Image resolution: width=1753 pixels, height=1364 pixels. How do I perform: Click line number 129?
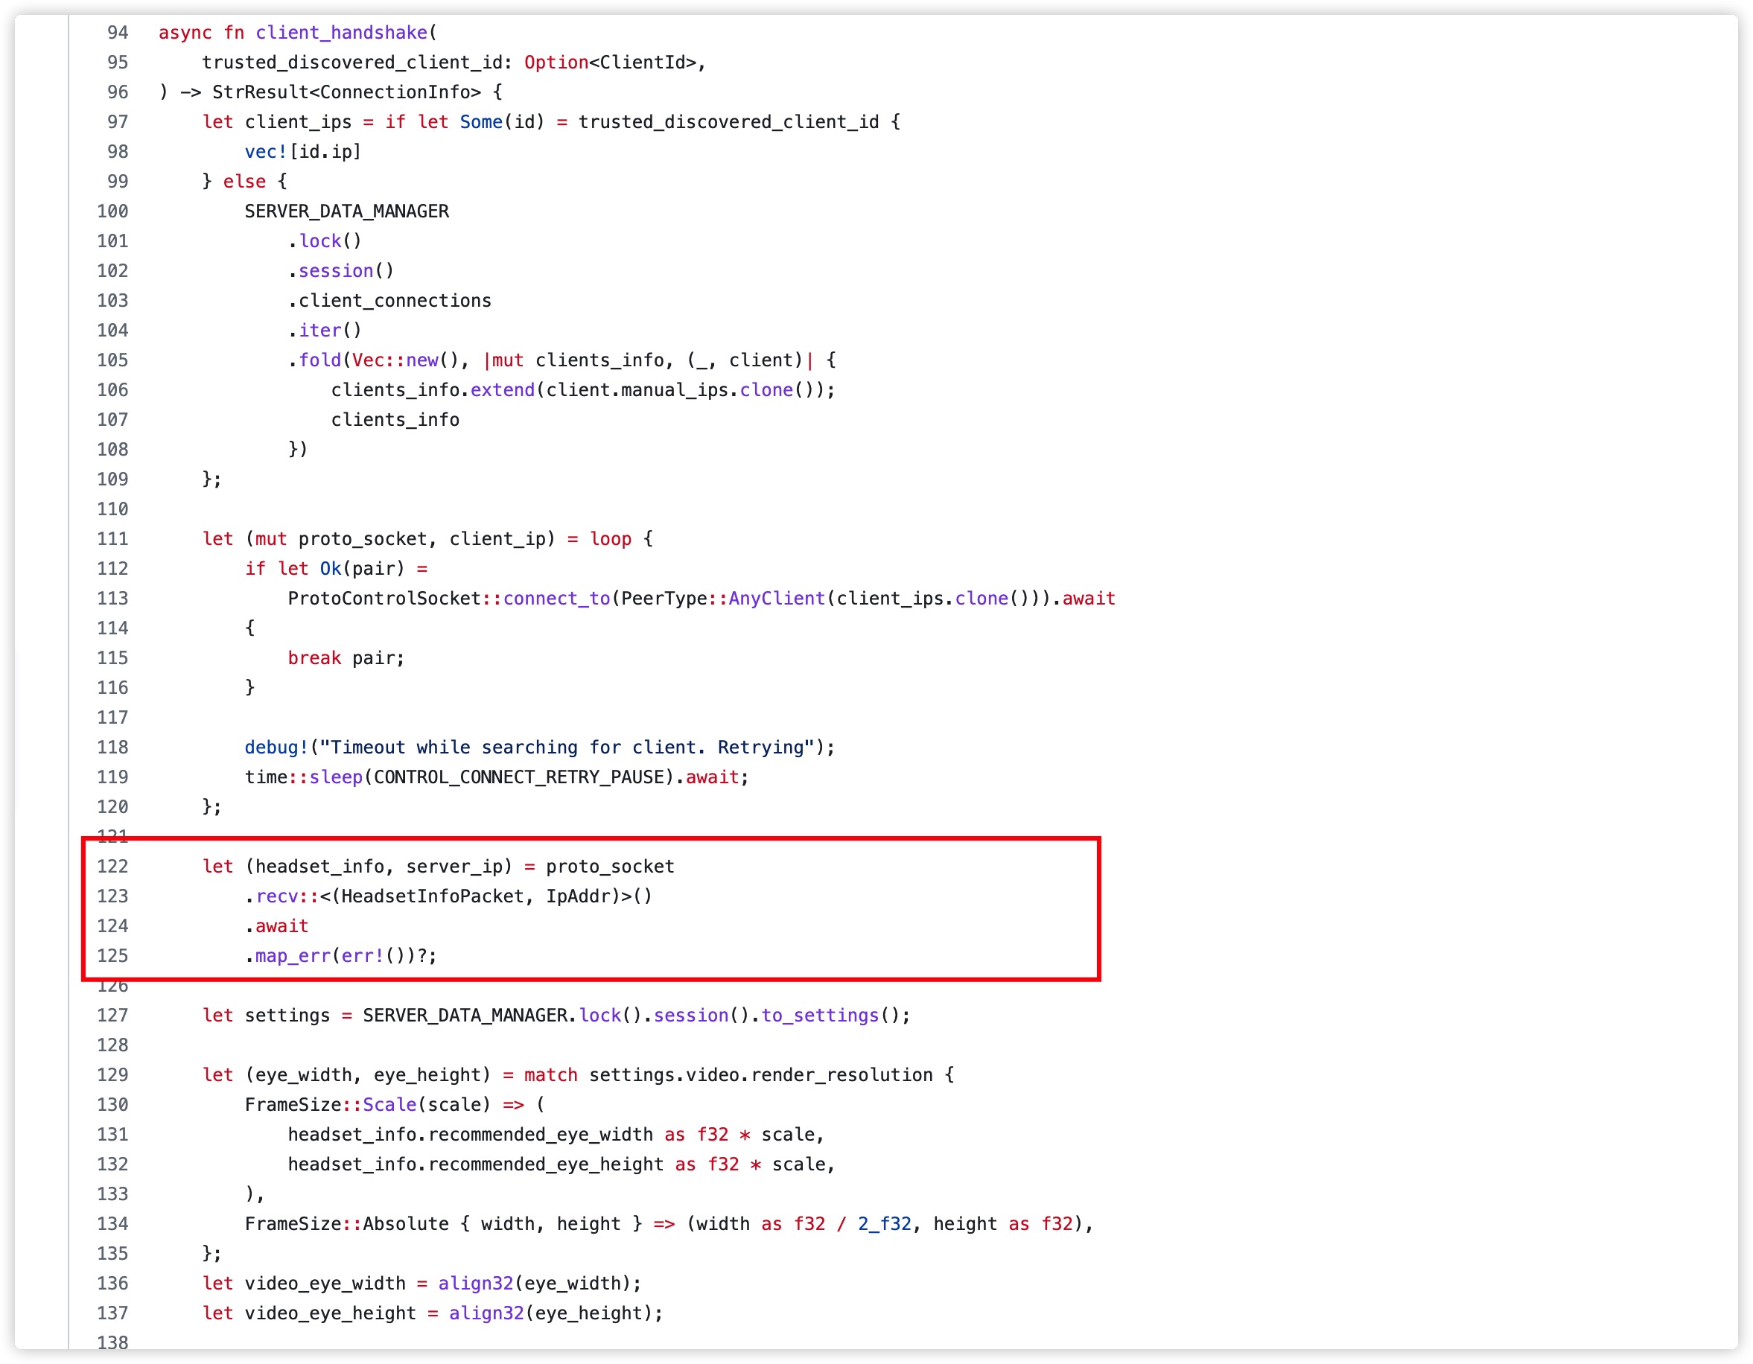coord(112,1074)
